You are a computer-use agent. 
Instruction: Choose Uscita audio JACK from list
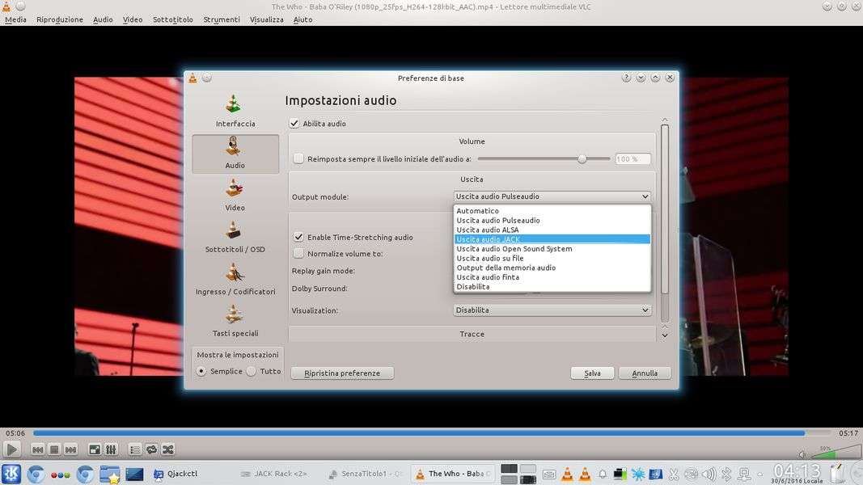pyautogui.click(x=552, y=239)
